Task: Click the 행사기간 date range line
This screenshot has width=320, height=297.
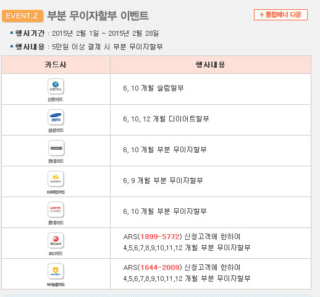Action: 85,33
